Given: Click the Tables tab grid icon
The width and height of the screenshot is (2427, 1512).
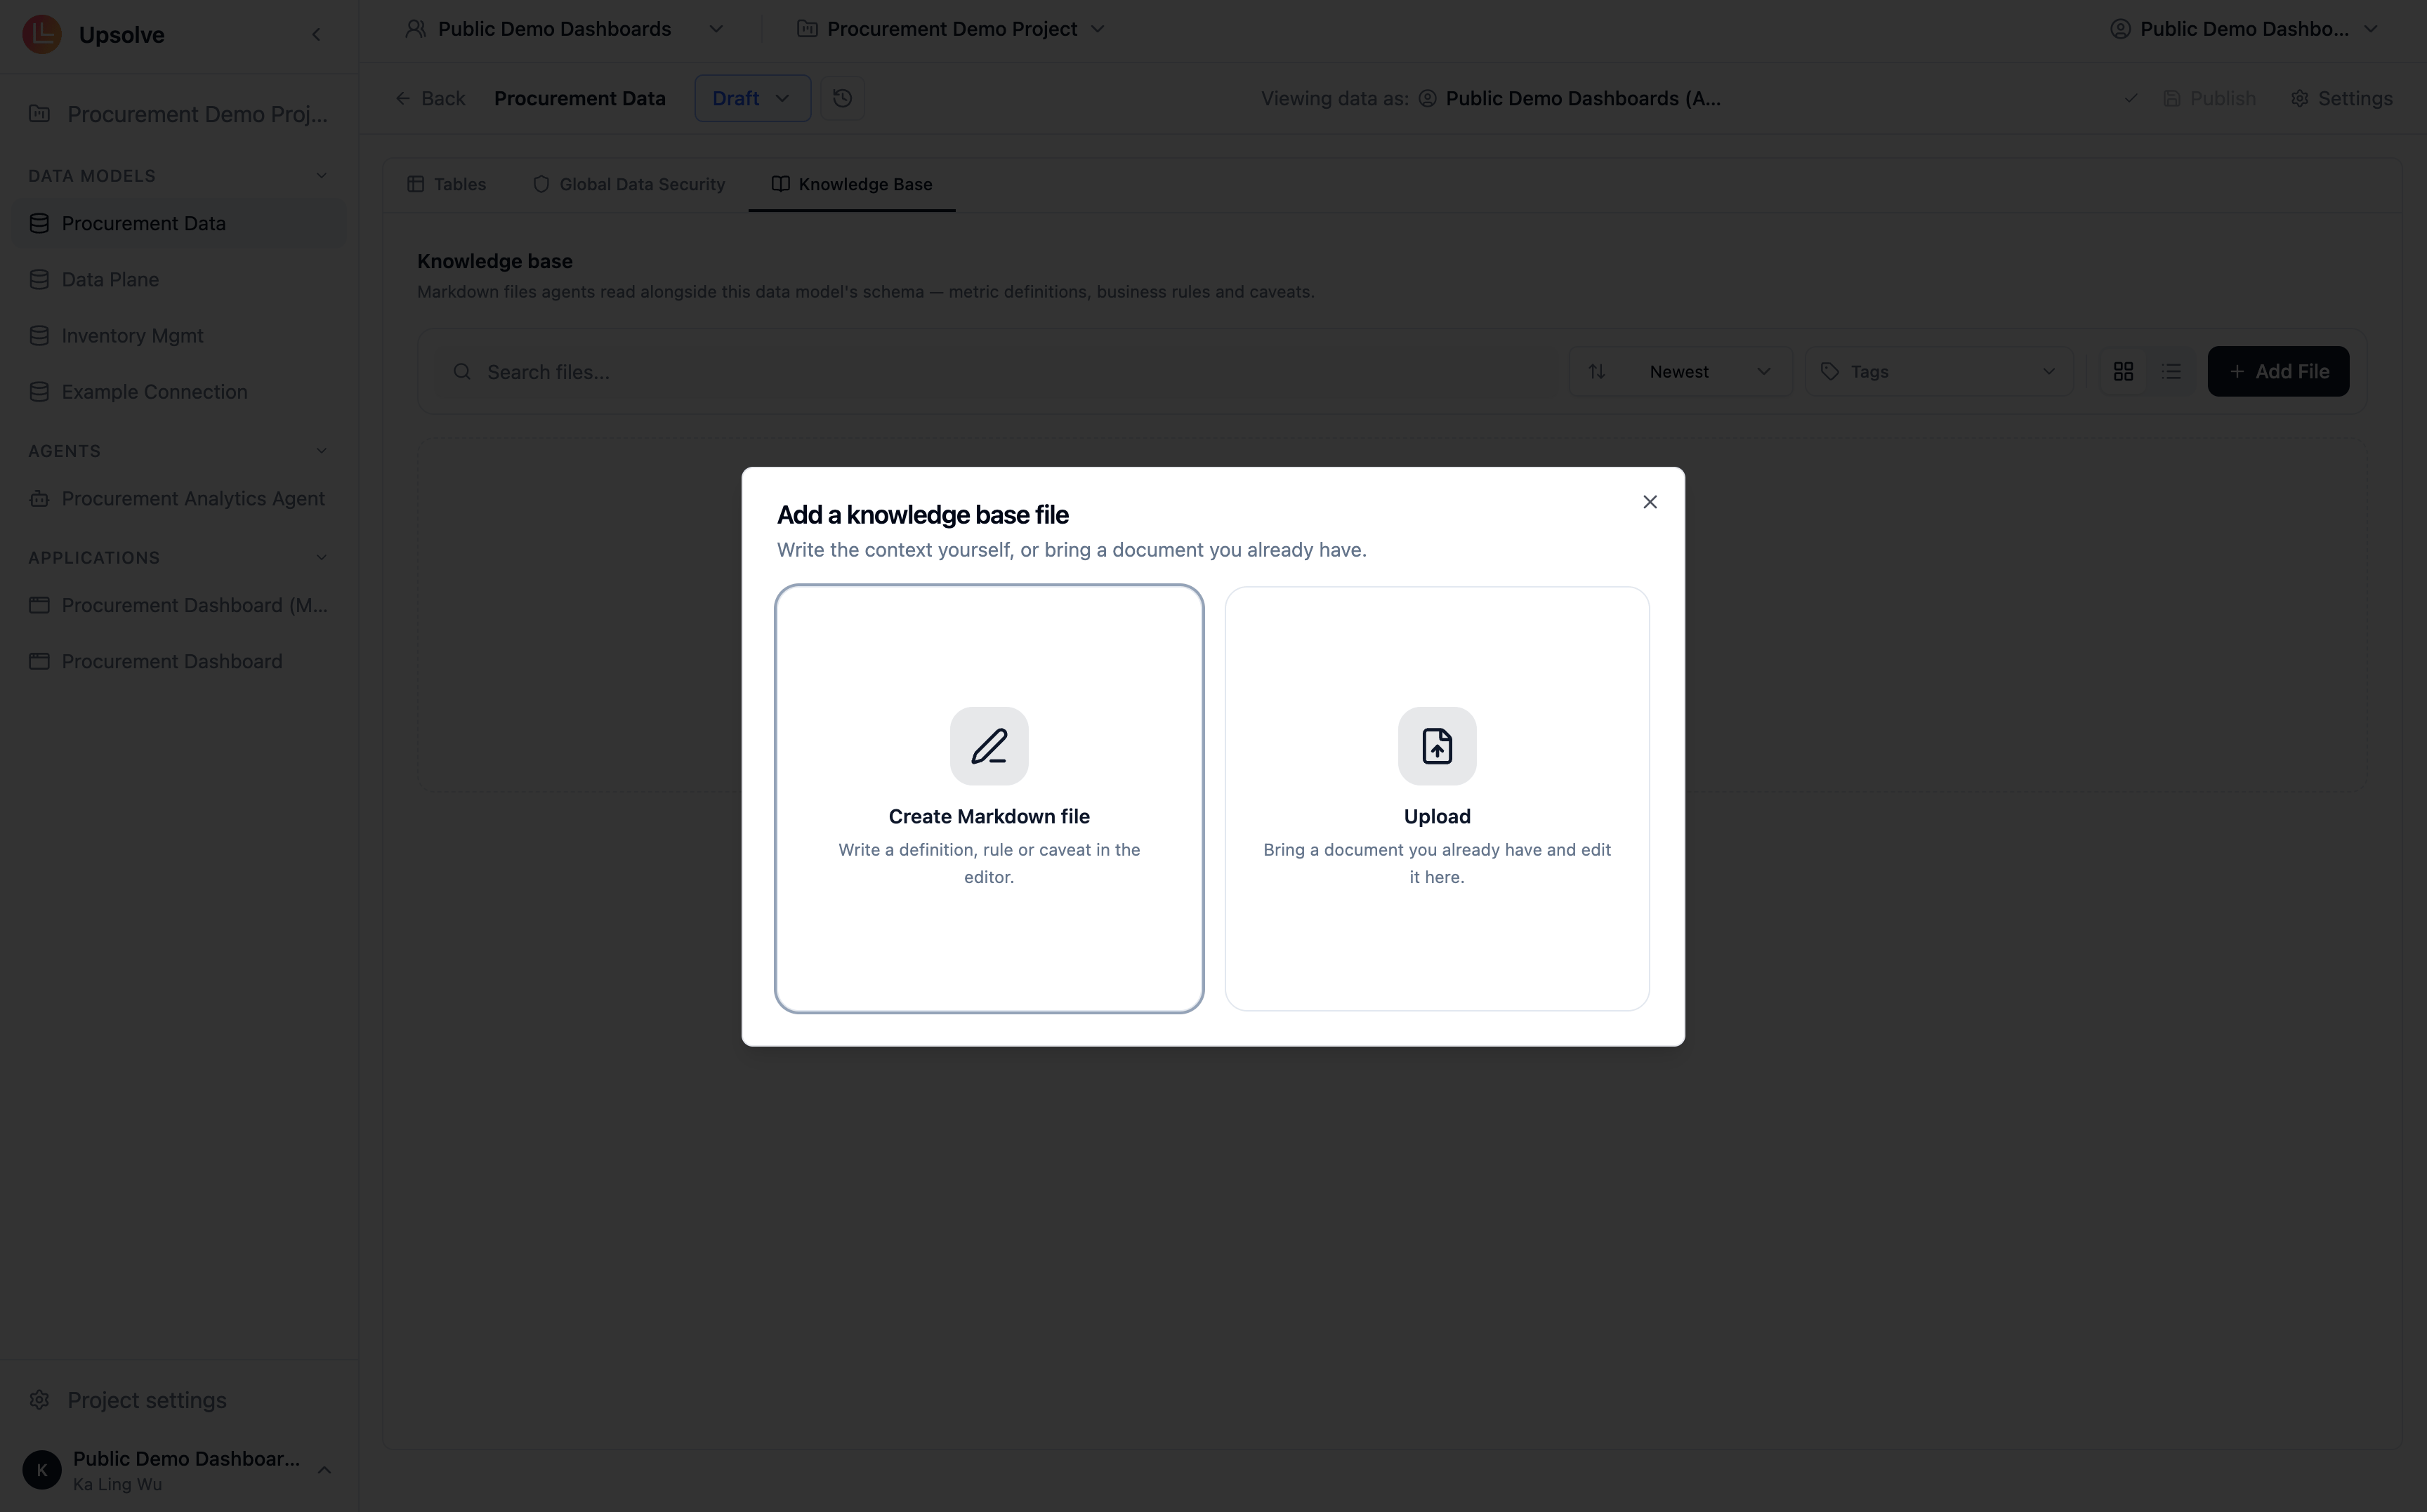Looking at the screenshot, I should 415,184.
